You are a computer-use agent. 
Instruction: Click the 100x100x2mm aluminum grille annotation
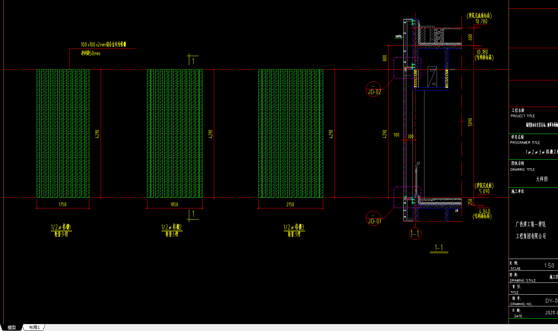(x=103, y=44)
